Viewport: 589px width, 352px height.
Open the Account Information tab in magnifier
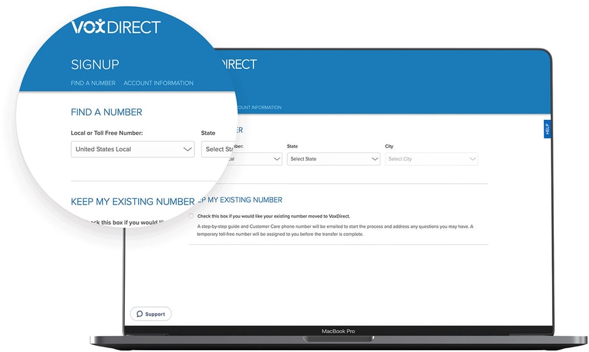(159, 83)
